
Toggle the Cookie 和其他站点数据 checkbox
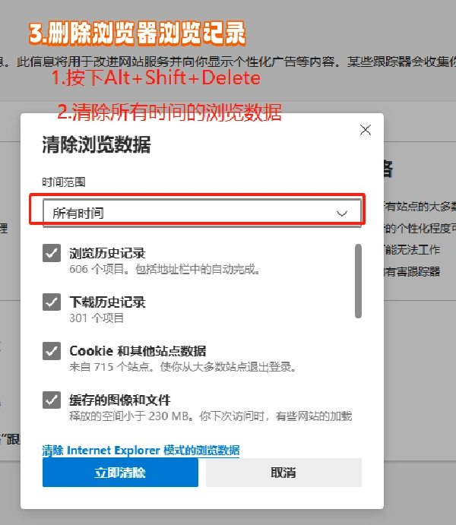[52, 351]
